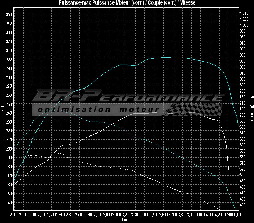The image size is (254, 223).
Task: Click the 1,040 label on the right axis
Action: [244, 14]
